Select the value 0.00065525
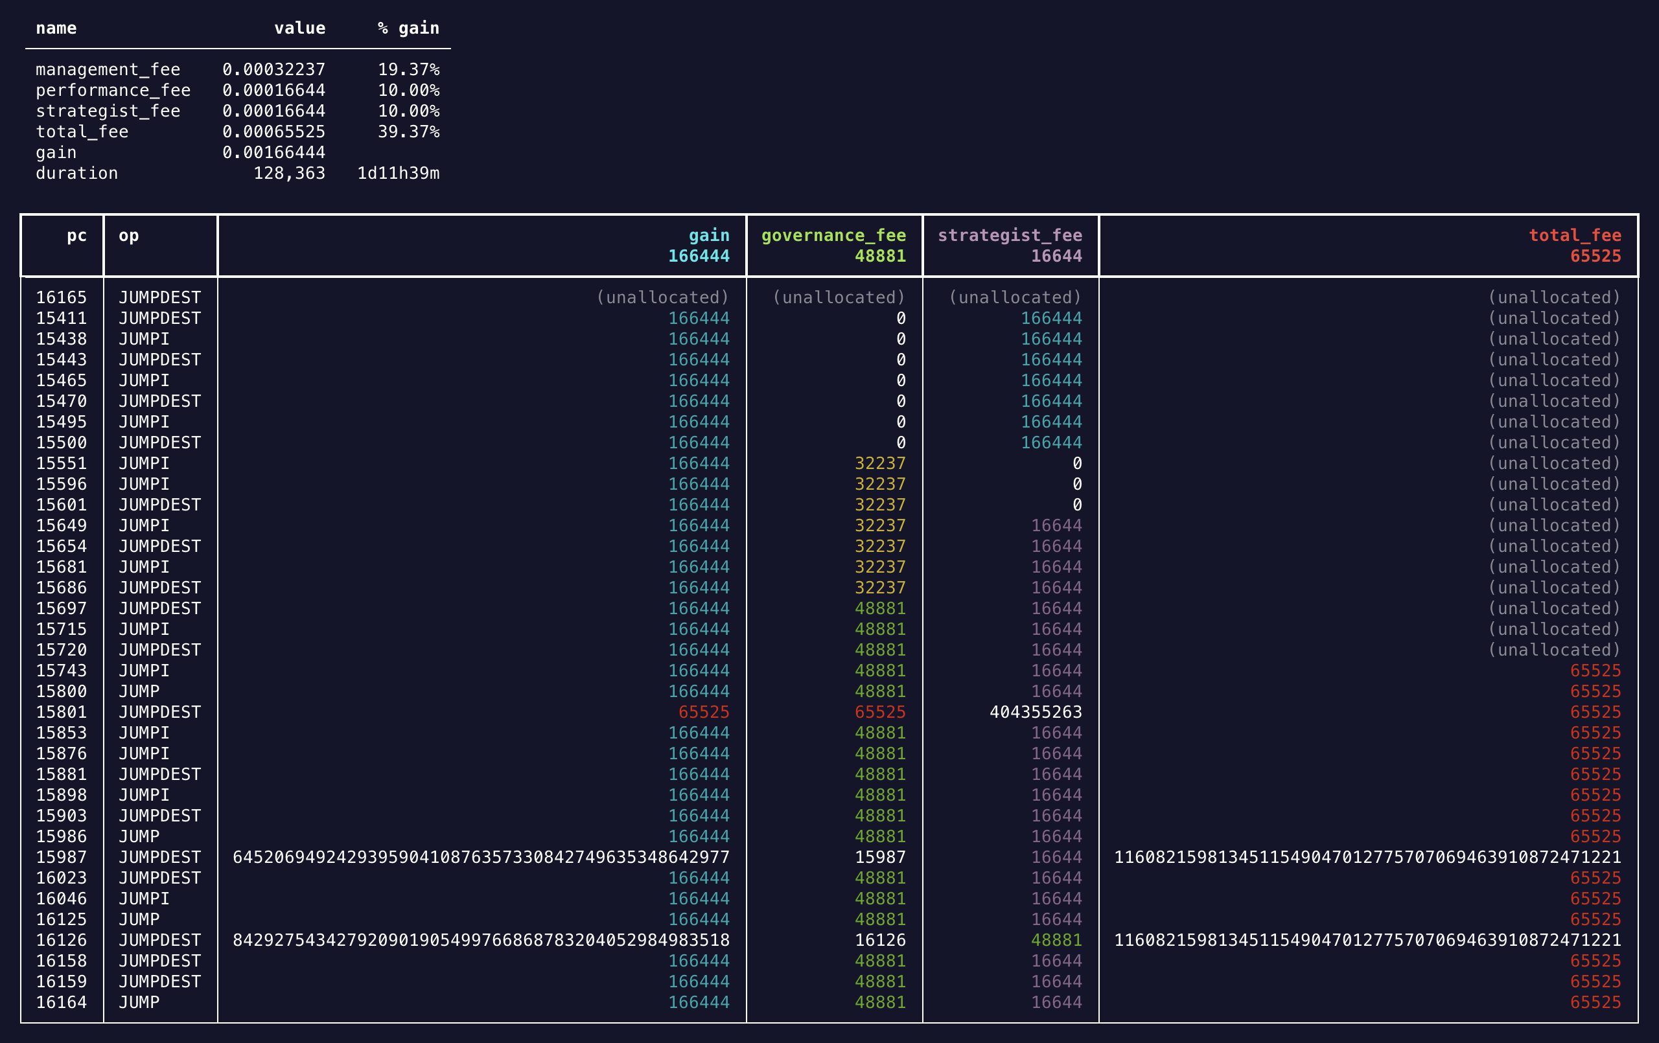Image resolution: width=1659 pixels, height=1043 pixels. [x=273, y=132]
